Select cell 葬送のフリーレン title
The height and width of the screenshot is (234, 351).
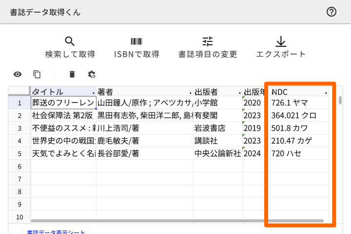tap(63, 103)
